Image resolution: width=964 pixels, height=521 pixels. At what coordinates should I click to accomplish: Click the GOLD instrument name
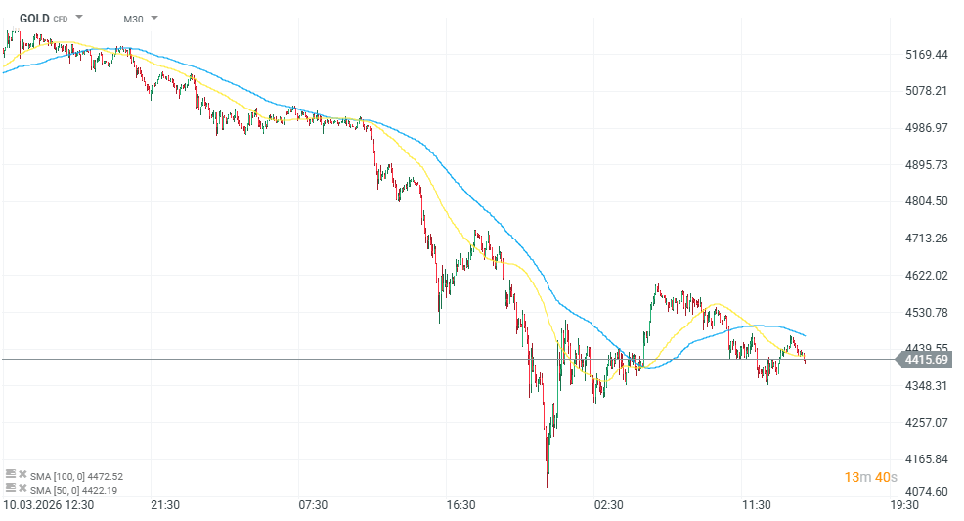click(x=34, y=18)
